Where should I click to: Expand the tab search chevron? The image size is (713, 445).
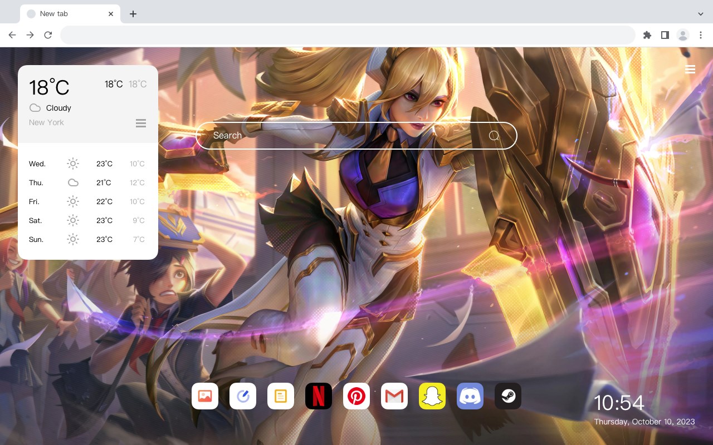[701, 13]
